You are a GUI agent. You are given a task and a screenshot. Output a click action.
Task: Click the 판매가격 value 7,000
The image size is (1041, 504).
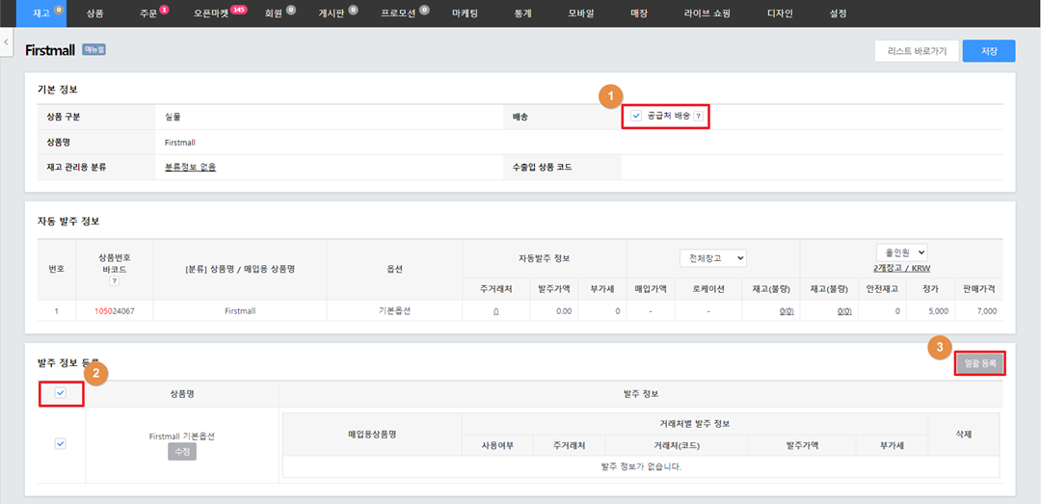(987, 310)
